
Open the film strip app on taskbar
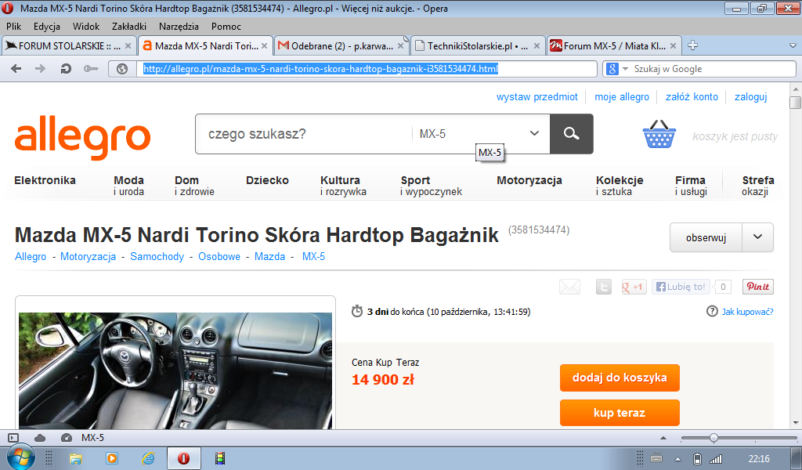220,458
